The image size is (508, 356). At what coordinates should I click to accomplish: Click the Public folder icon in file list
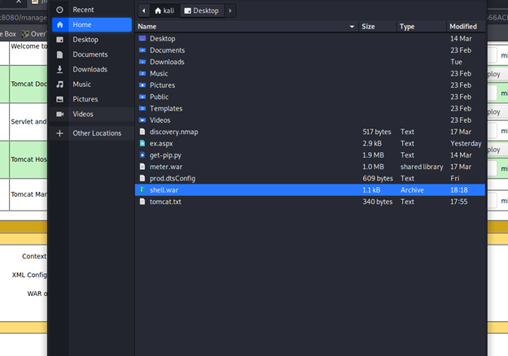[x=142, y=97]
